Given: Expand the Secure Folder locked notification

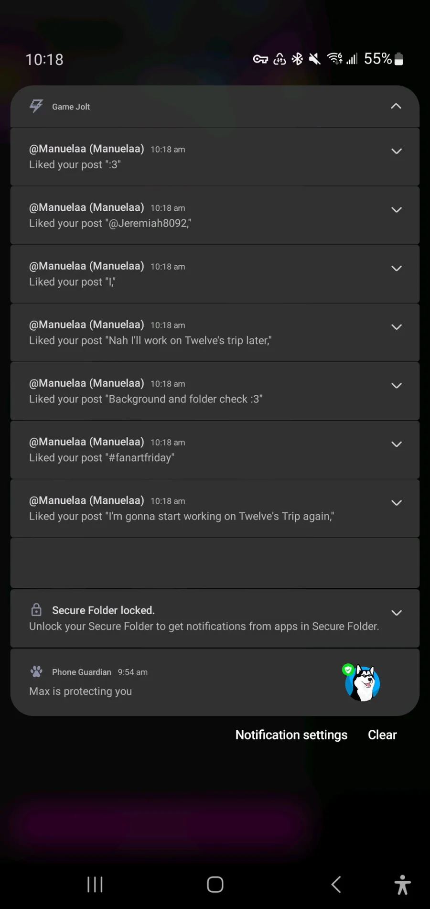Looking at the screenshot, I should 396,613.
